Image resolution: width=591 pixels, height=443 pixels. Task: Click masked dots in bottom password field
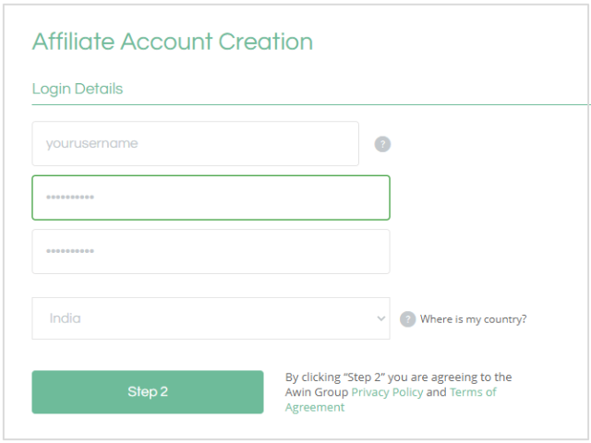(70, 251)
